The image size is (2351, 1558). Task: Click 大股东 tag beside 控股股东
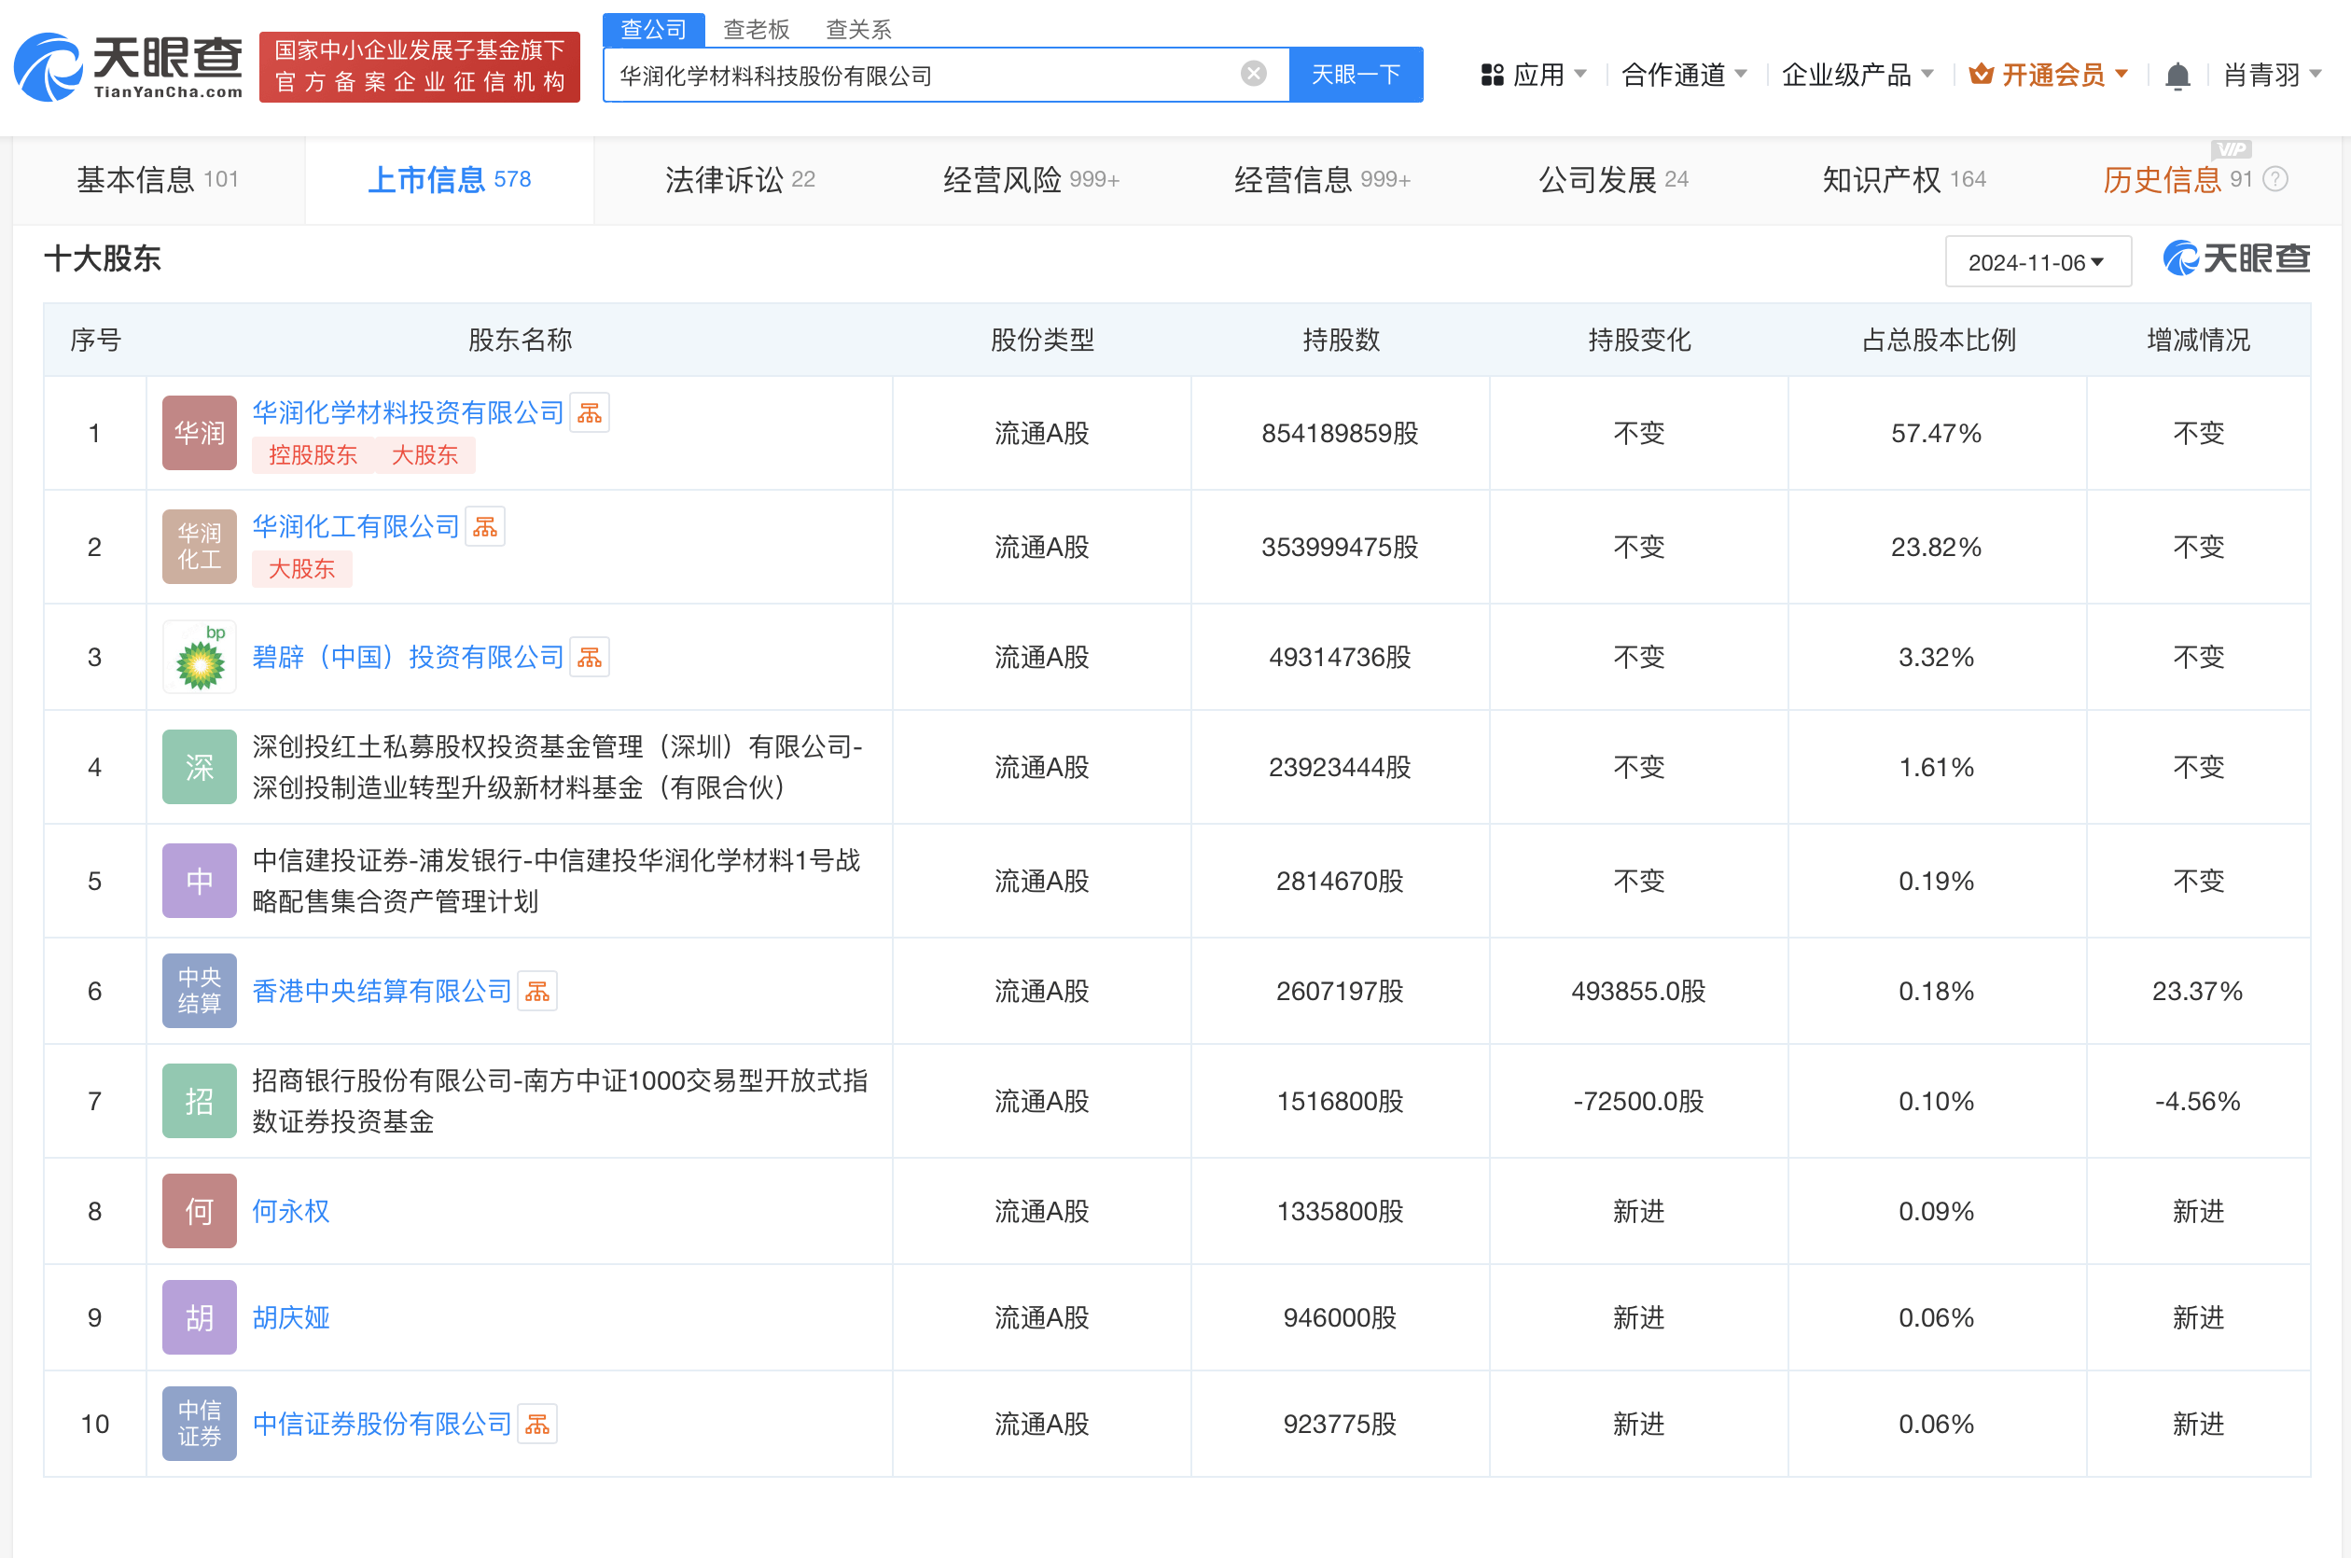click(425, 455)
